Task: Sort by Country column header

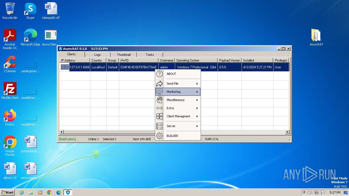Action: point(98,60)
